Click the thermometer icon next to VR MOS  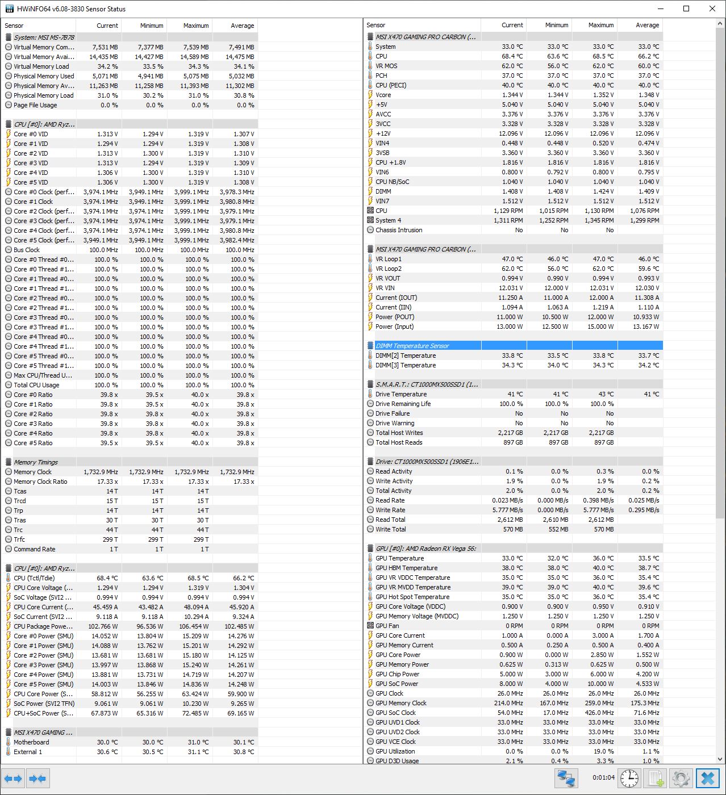(x=370, y=66)
